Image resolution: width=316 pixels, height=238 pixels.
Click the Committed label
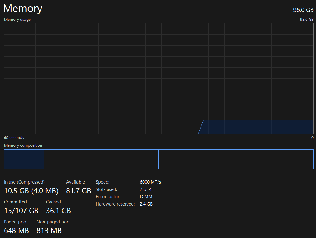click(x=15, y=202)
